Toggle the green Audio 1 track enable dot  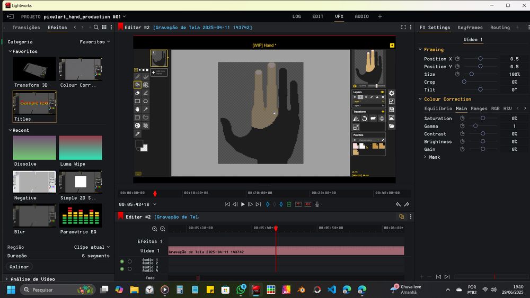pyautogui.click(x=122, y=261)
